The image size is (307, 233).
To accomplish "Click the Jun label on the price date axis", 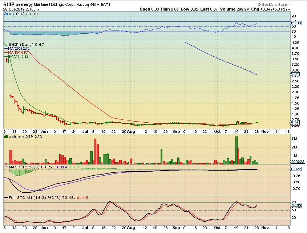I will [44, 131].
